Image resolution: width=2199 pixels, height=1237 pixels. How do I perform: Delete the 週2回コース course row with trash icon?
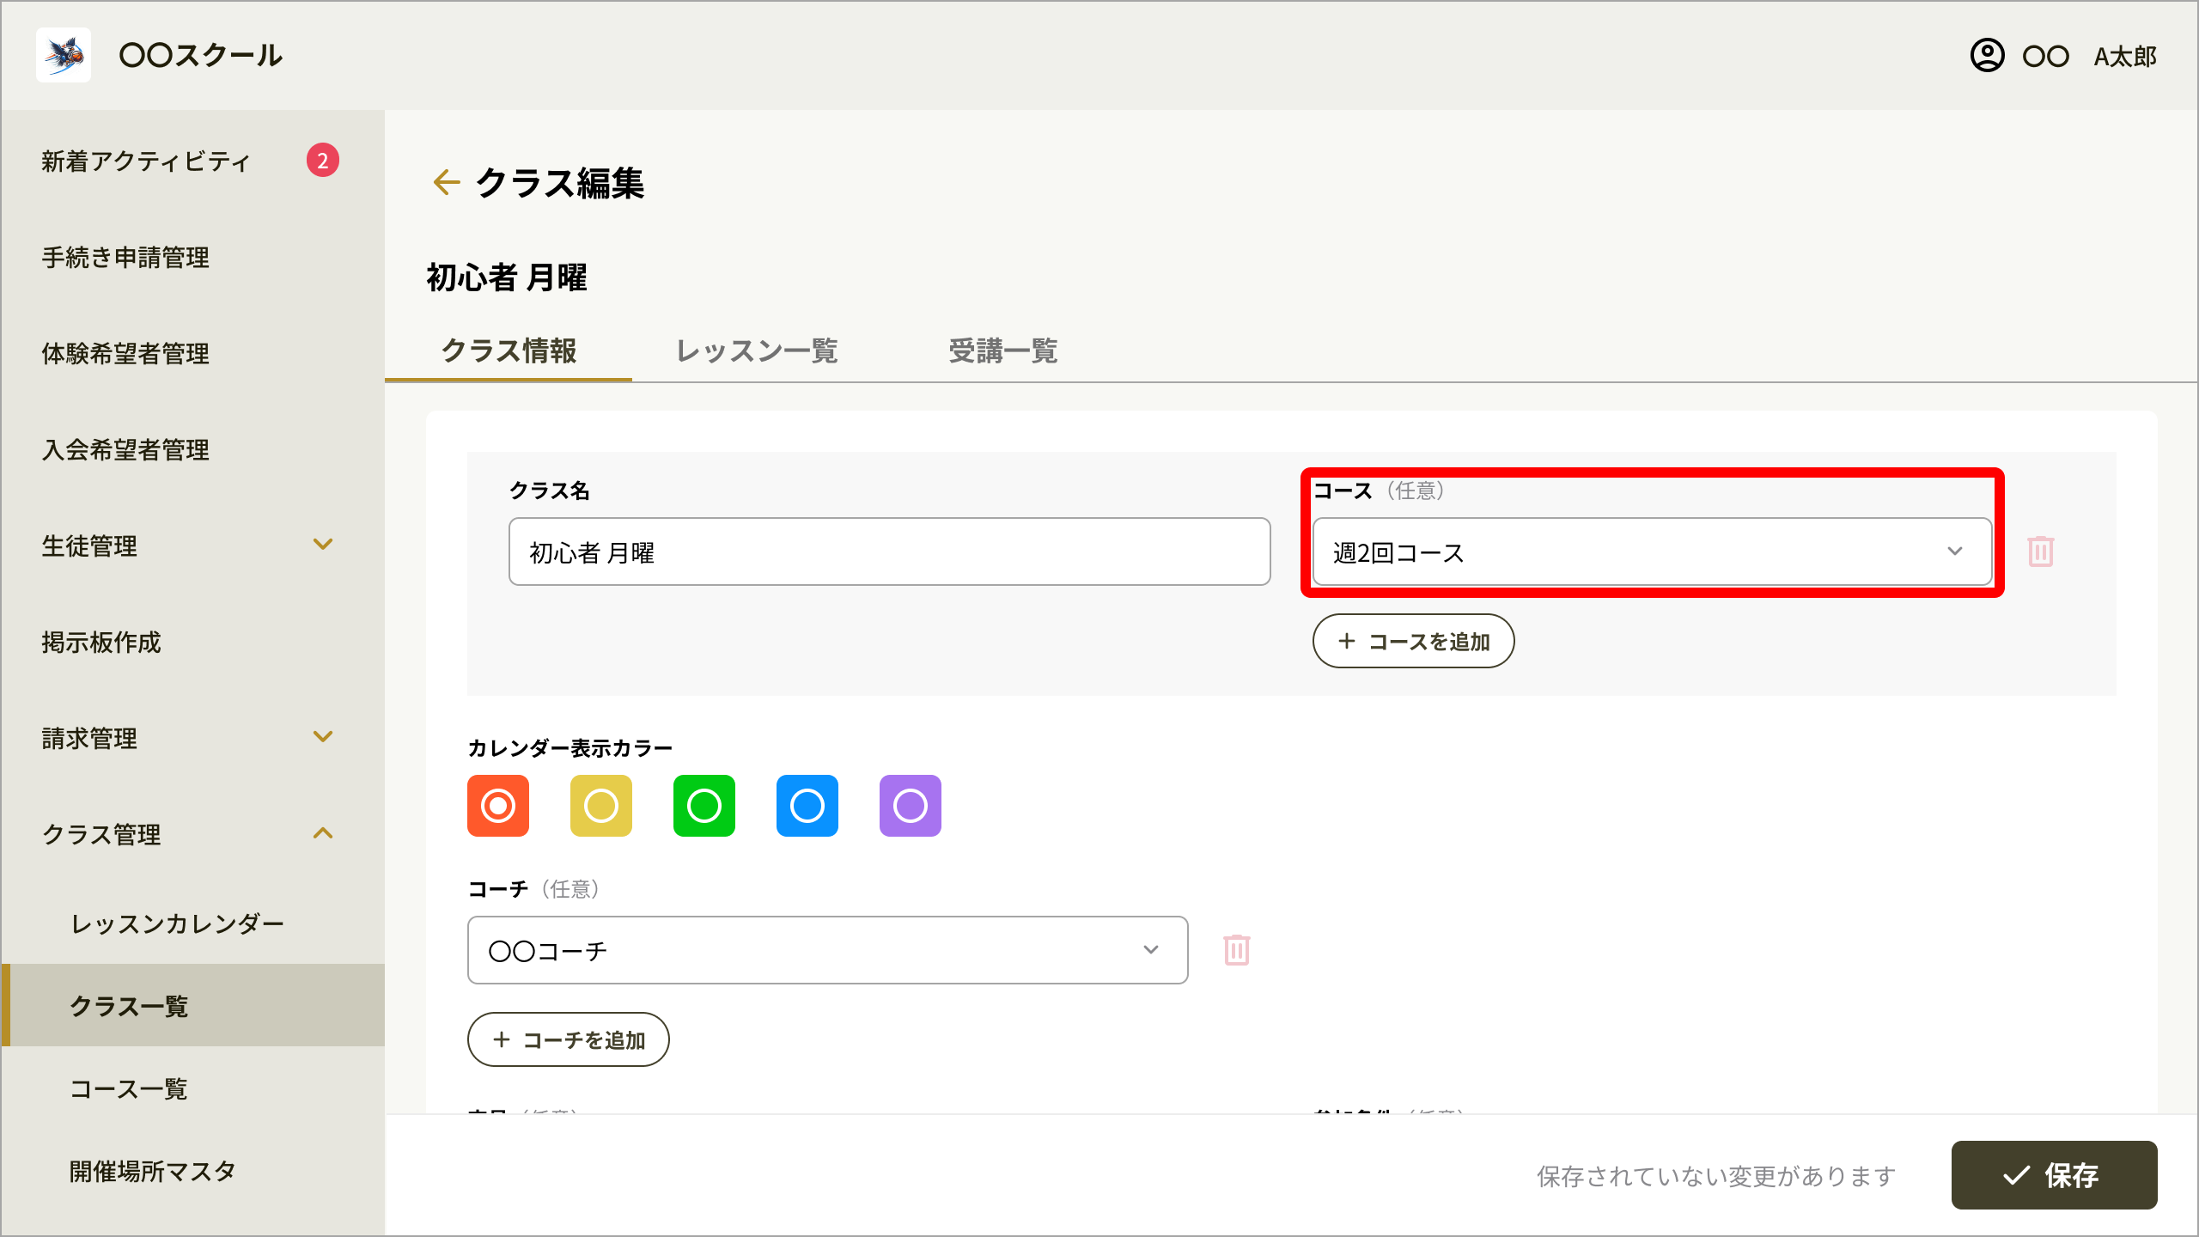pyautogui.click(x=2041, y=551)
